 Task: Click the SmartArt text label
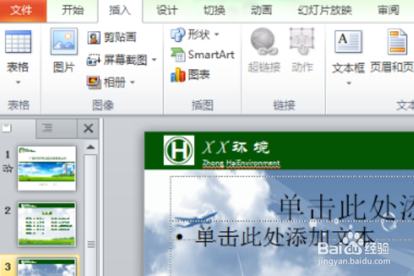(x=211, y=55)
